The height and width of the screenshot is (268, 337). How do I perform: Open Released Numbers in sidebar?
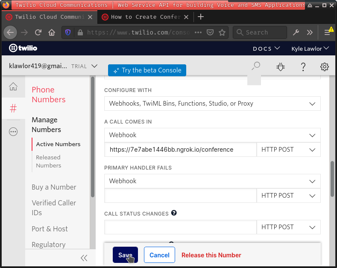pyautogui.click(x=49, y=161)
